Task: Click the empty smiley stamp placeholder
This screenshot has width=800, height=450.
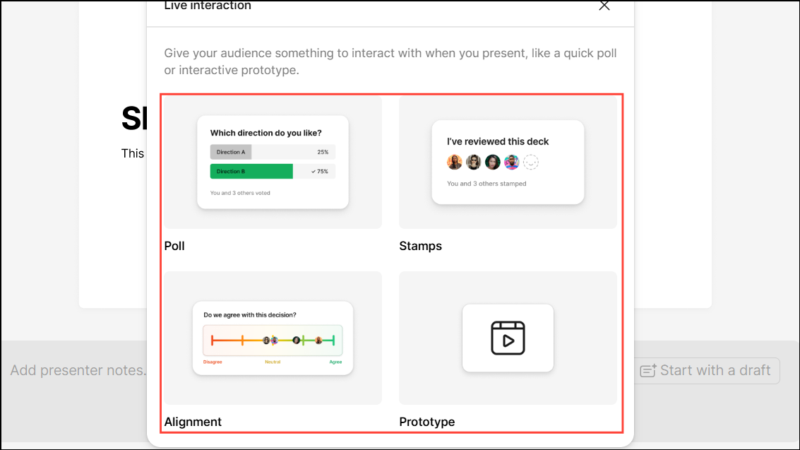Action: (x=530, y=162)
